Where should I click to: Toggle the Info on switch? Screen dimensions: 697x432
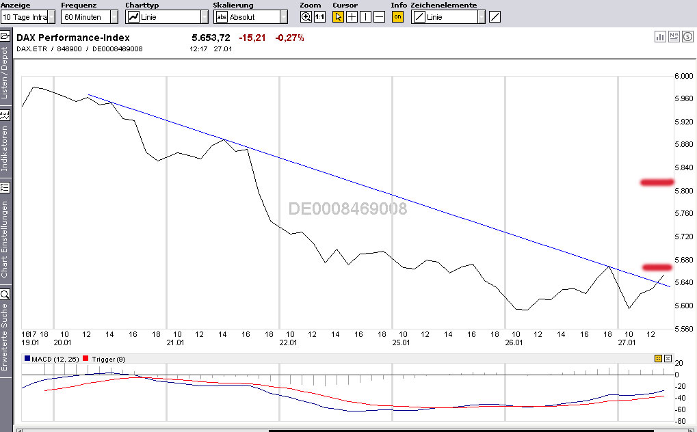point(397,16)
